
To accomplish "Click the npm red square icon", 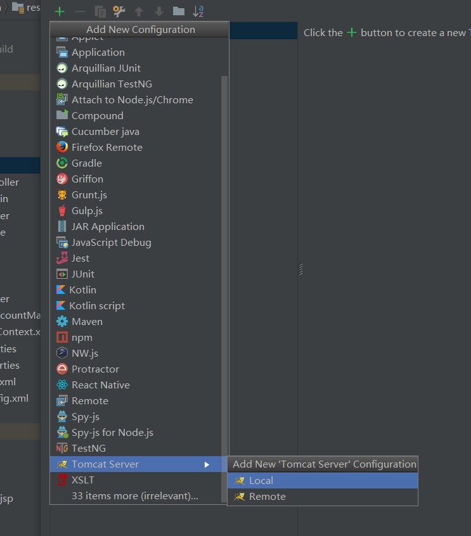I will (x=62, y=338).
